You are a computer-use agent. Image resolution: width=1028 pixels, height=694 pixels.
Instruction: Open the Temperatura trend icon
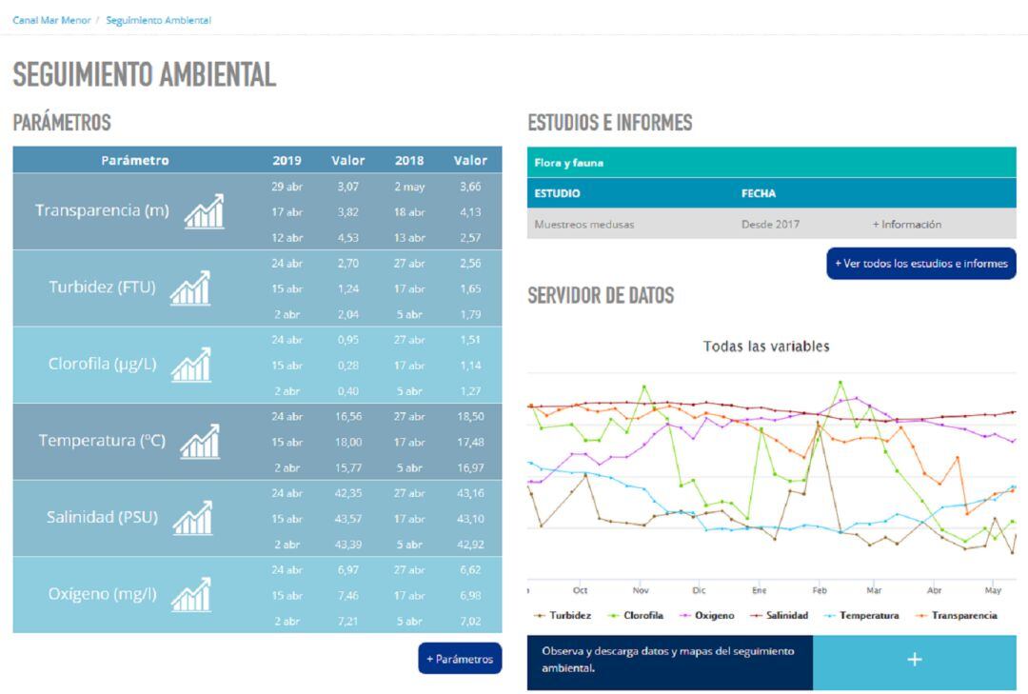pyautogui.click(x=199, y=442)
